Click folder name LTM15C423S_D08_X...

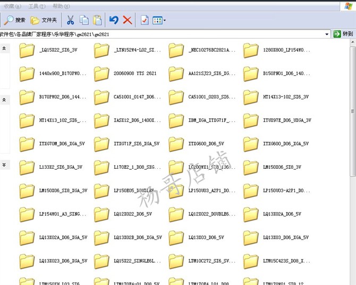click(x=286, y=261)
